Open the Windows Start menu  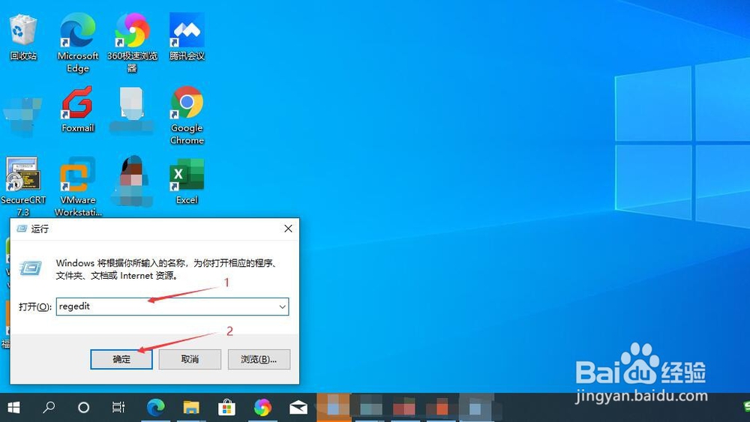(x=13, y=407)
